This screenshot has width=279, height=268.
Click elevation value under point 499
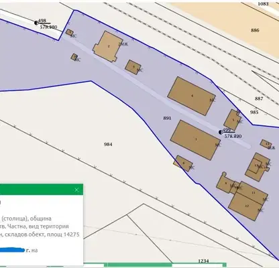click(x=233, y=136)
